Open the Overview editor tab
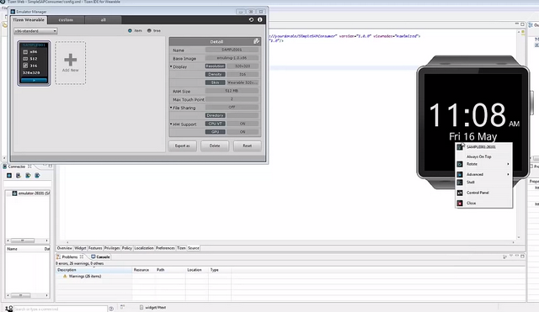This screenshot has width=539, height=312. click(x=64, y=248)
